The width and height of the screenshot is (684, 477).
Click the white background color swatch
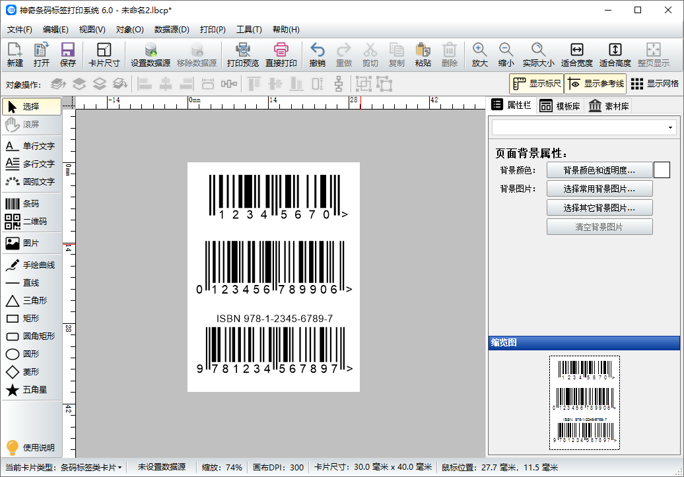(x=662, y=170)
